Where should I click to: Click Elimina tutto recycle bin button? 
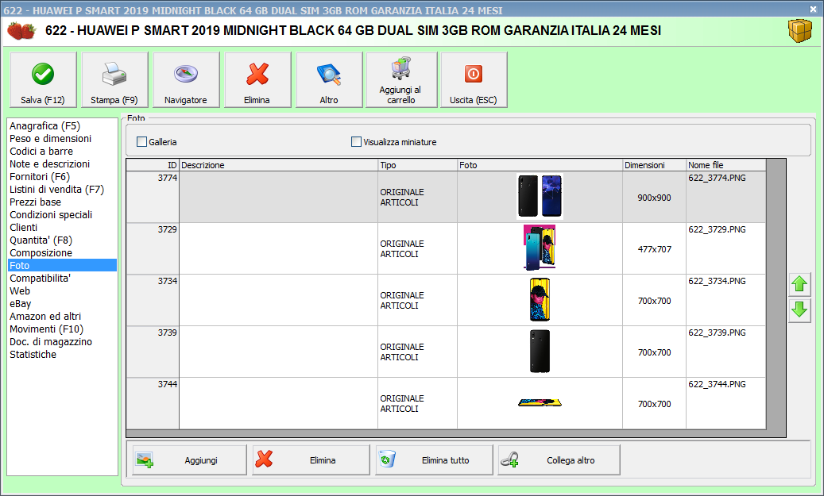coord(434,460)
